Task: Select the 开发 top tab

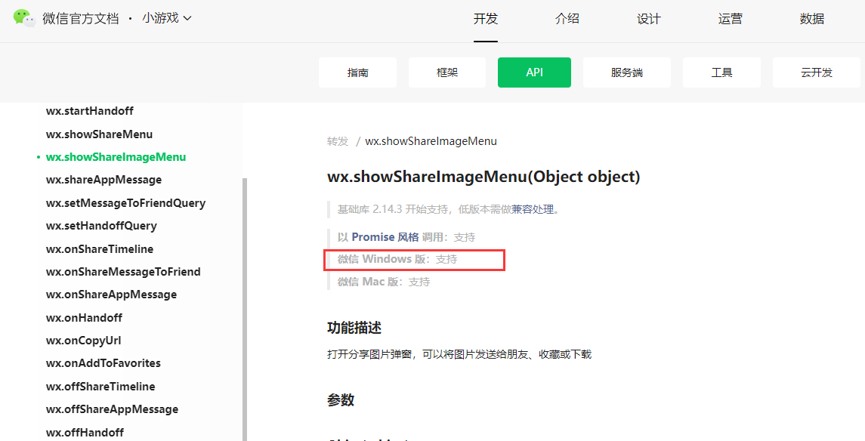Action: 486,19
